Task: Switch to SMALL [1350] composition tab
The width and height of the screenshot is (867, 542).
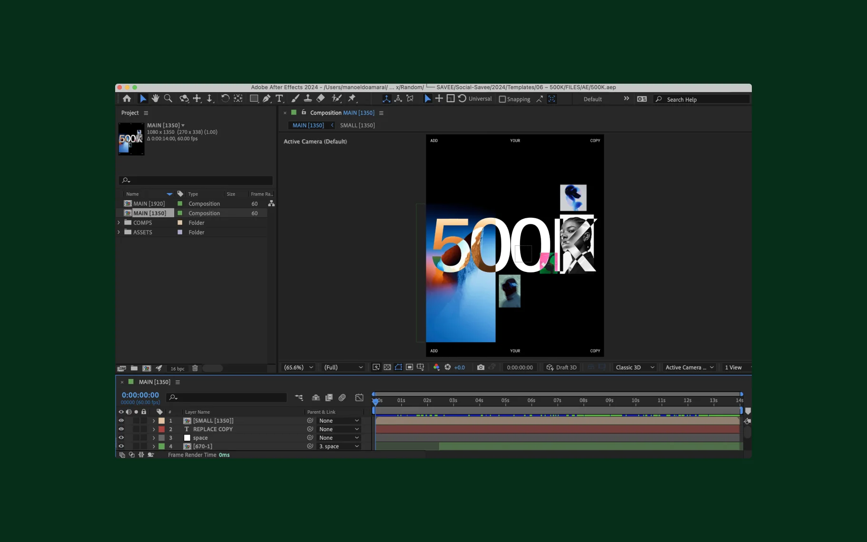Action: [x=357, y=125]
